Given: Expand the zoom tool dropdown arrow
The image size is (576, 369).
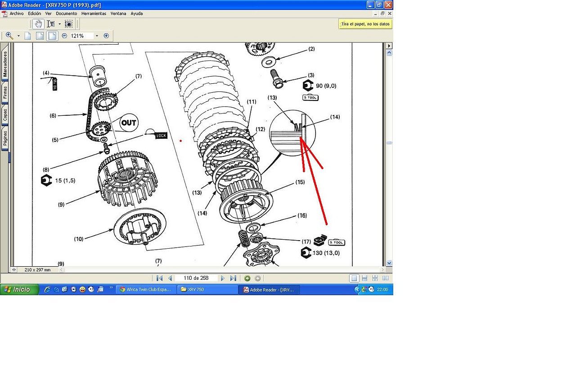Looking at the screenshot, I should click(x=18, y=36).
